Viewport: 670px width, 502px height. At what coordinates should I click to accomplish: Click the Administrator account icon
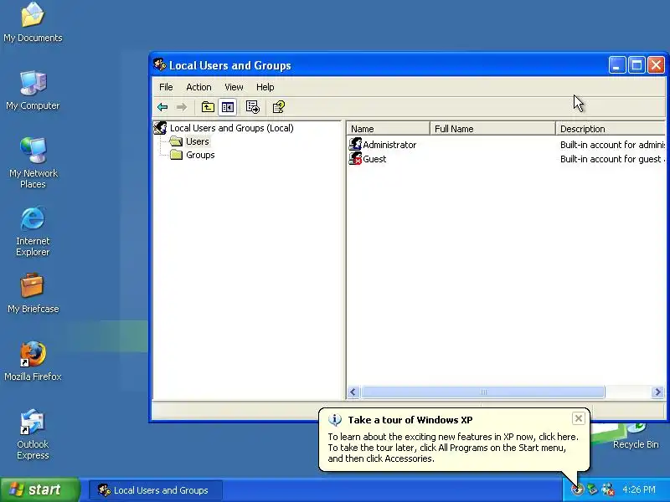point(355,144)
